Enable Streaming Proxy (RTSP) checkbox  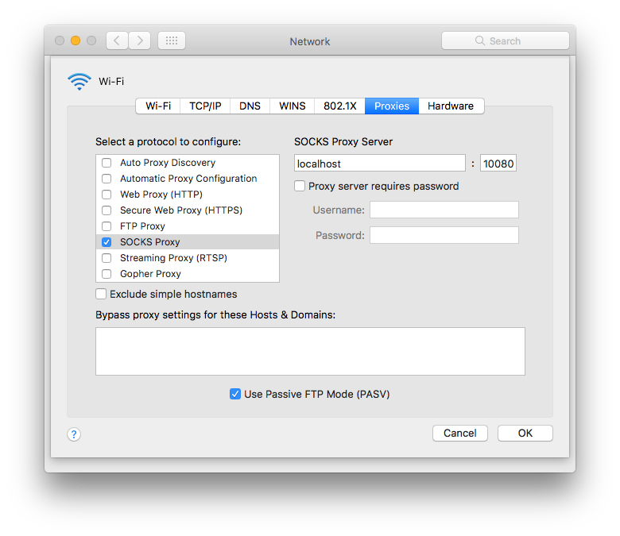click(x=107, y=258)
